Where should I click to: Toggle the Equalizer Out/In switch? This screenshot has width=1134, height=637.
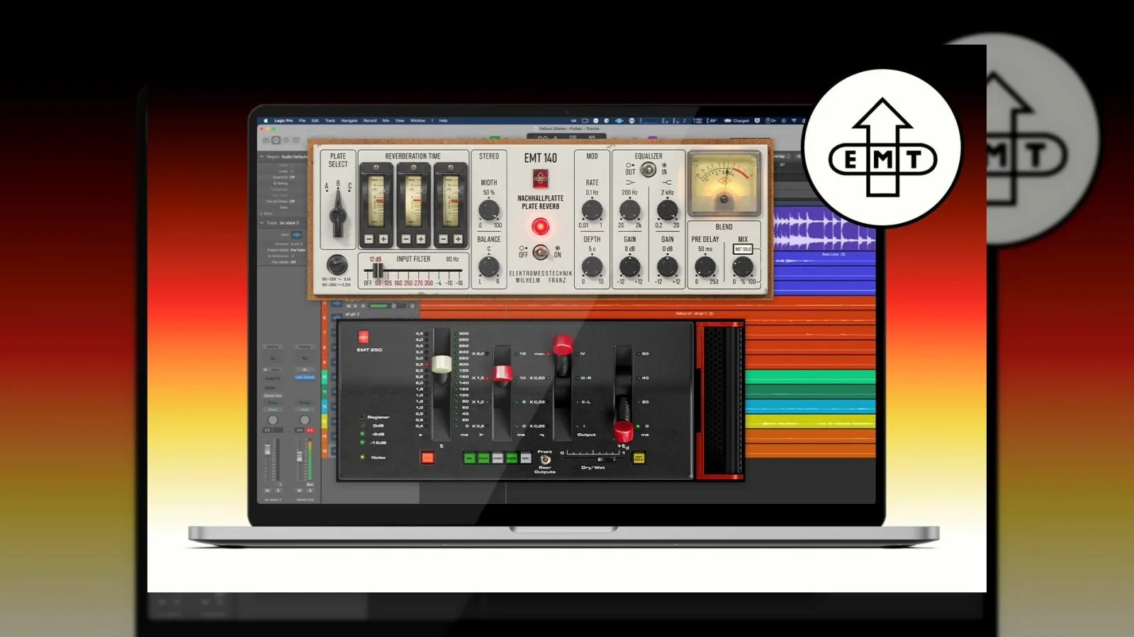[648, 169]
